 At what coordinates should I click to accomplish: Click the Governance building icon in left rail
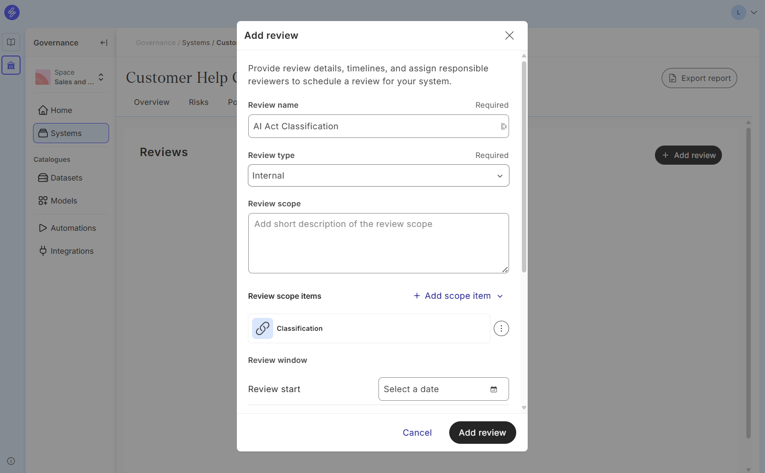pyautogui.click(x=11, y=65)
